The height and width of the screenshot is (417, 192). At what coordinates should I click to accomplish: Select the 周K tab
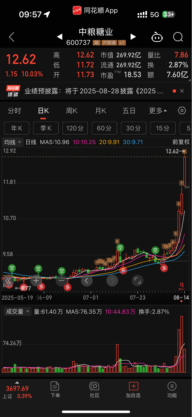pos(72,111)
